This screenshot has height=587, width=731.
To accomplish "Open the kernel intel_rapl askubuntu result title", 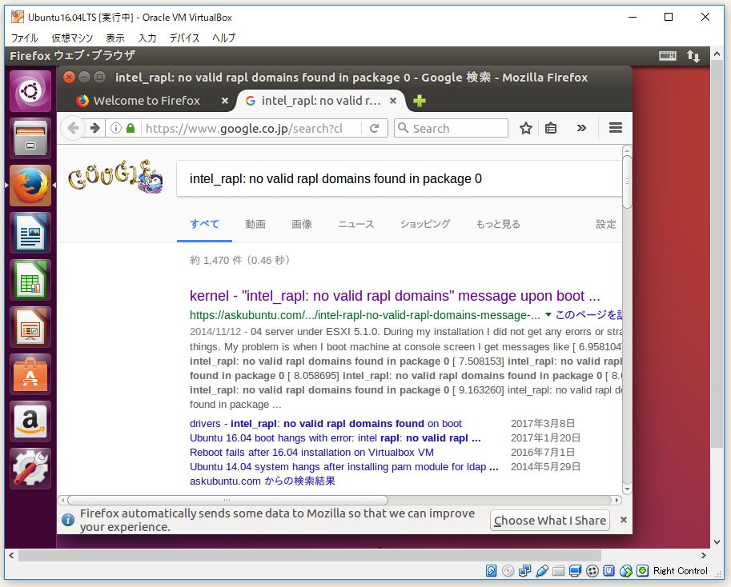I will point(395,296).
